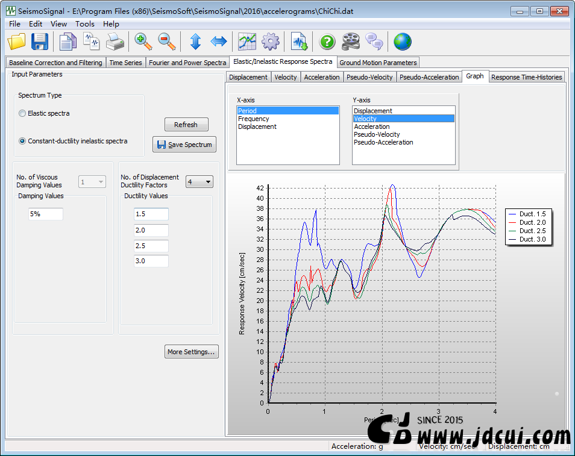Click Duct. 1.5 legend entry

[x=528, y=214]
